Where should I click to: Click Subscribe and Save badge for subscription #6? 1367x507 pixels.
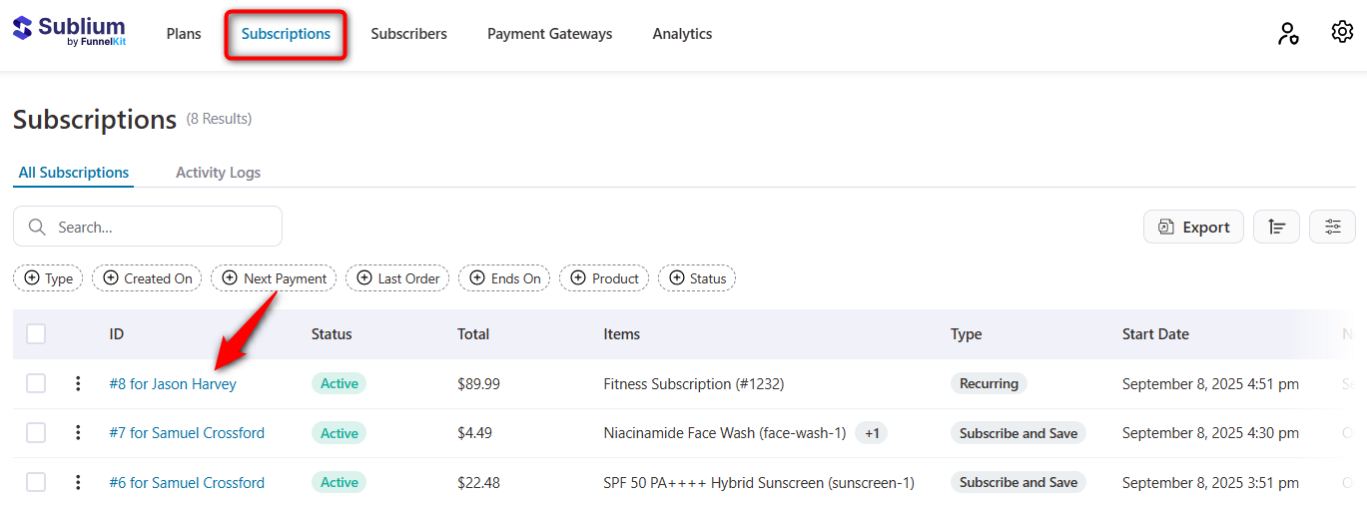click(1019, 482)
